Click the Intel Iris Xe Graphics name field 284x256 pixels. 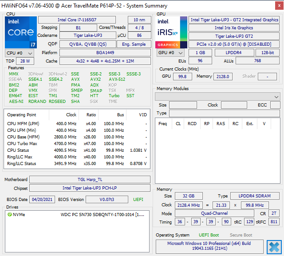pos(234,28)
